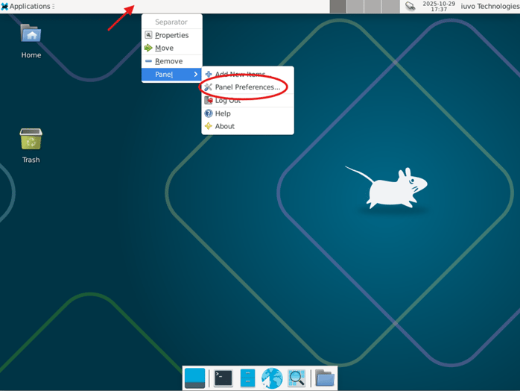
Task: Click the Show Desktop icon in dock
Action: [194, 378]
